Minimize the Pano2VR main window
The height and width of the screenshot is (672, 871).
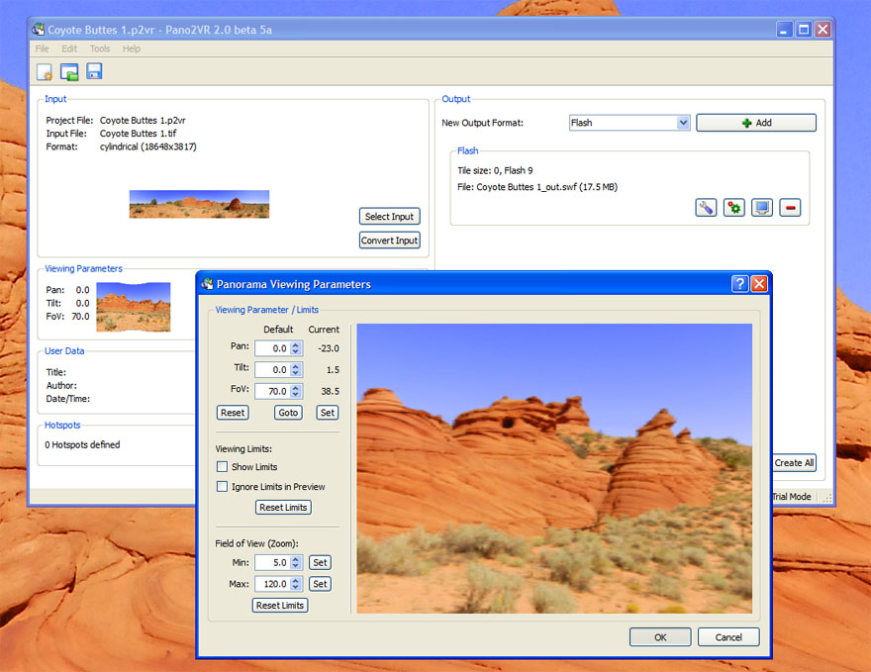(x=784, y=30)
